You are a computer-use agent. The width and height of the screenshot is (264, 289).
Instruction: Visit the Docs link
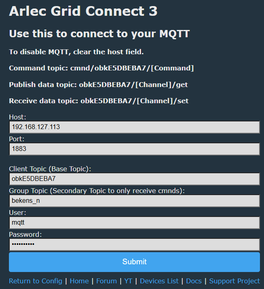(194, 281)
